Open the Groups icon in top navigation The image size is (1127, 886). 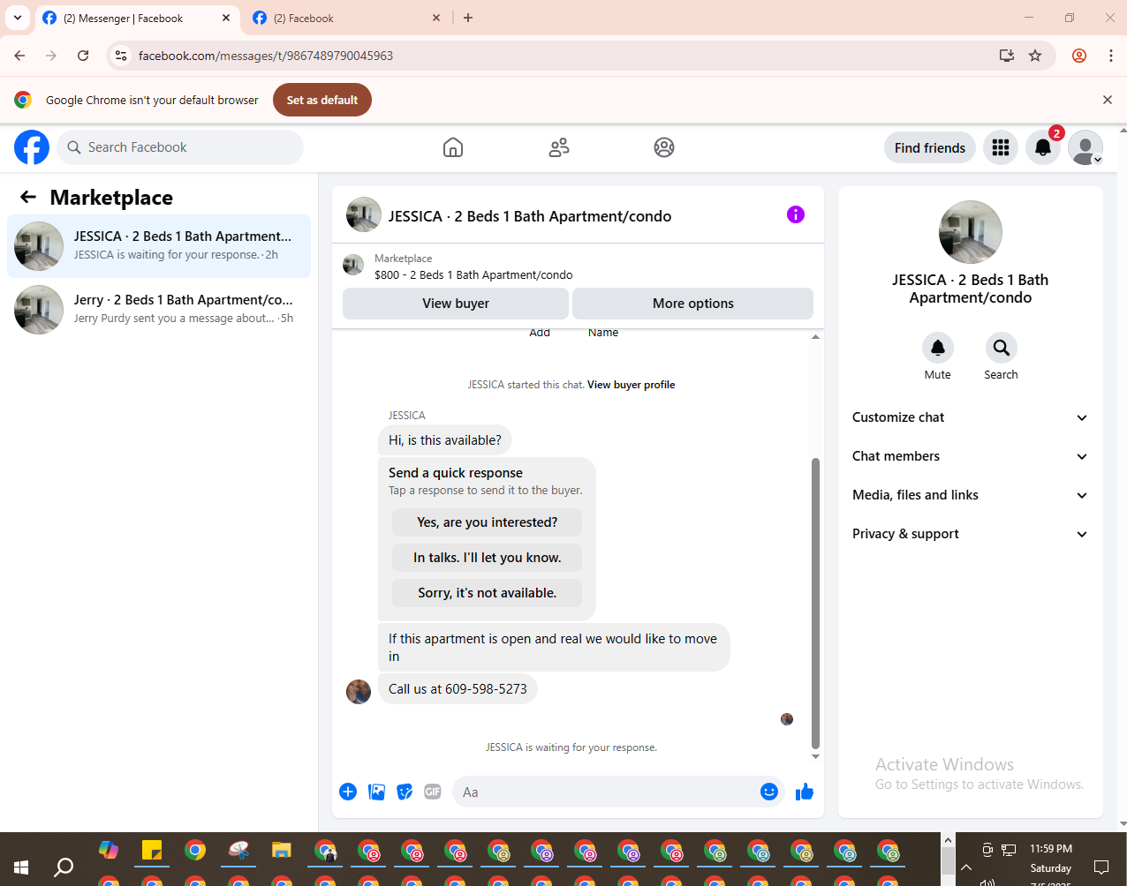pos(664,147)
